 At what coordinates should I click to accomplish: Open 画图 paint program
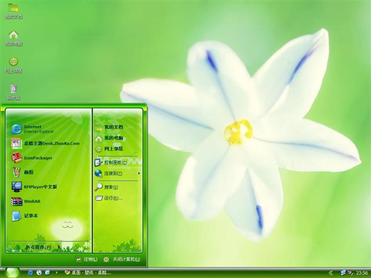23,173
